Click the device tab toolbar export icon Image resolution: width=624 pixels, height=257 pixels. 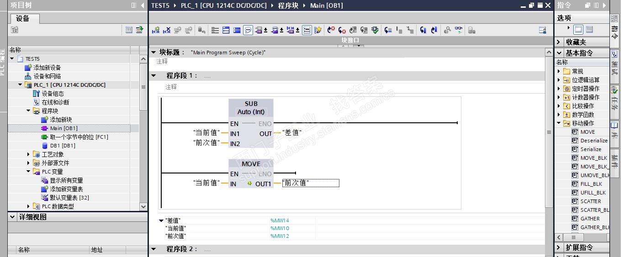tap(139, 30)
